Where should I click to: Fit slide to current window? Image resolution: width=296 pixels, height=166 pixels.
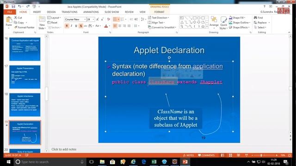290,155
